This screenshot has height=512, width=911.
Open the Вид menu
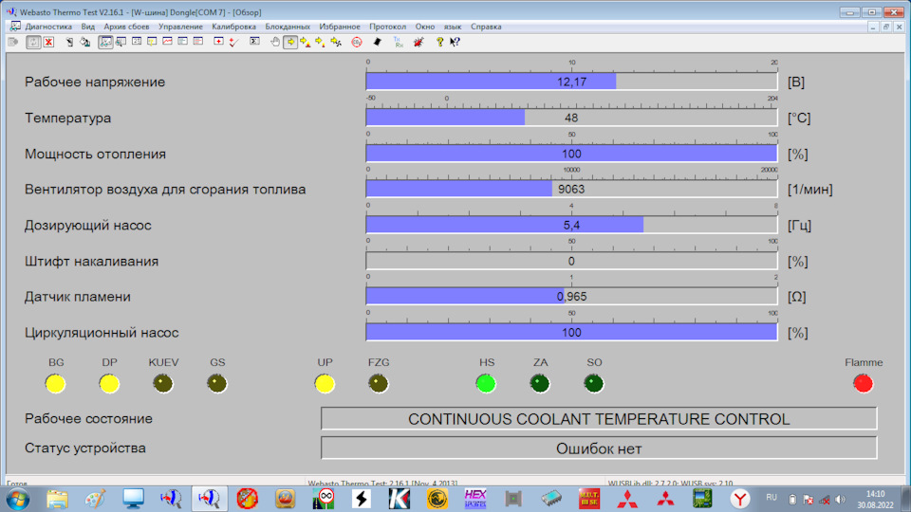coord(87,27)
